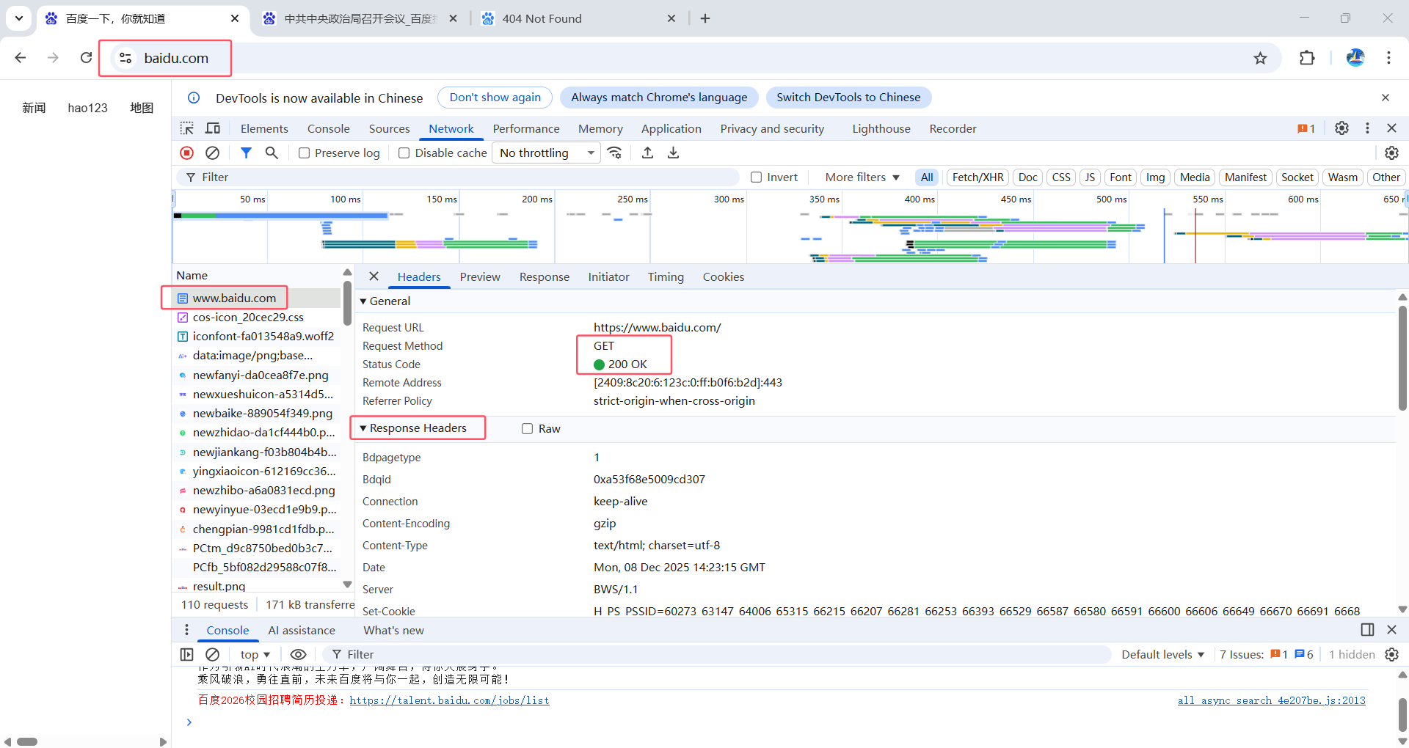Check the Invert filter checkbox
The width and height of the screenshot is (1409, 748).
click(756, 177)
